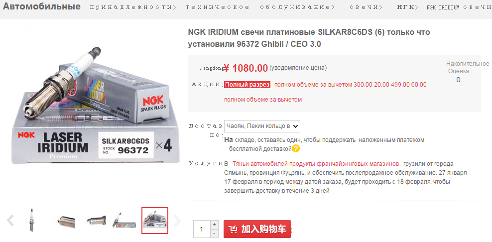Increase quantity with the plus stepper
Image resolution: width=492 pixels, height=242 pixels.
click(214, 225)
